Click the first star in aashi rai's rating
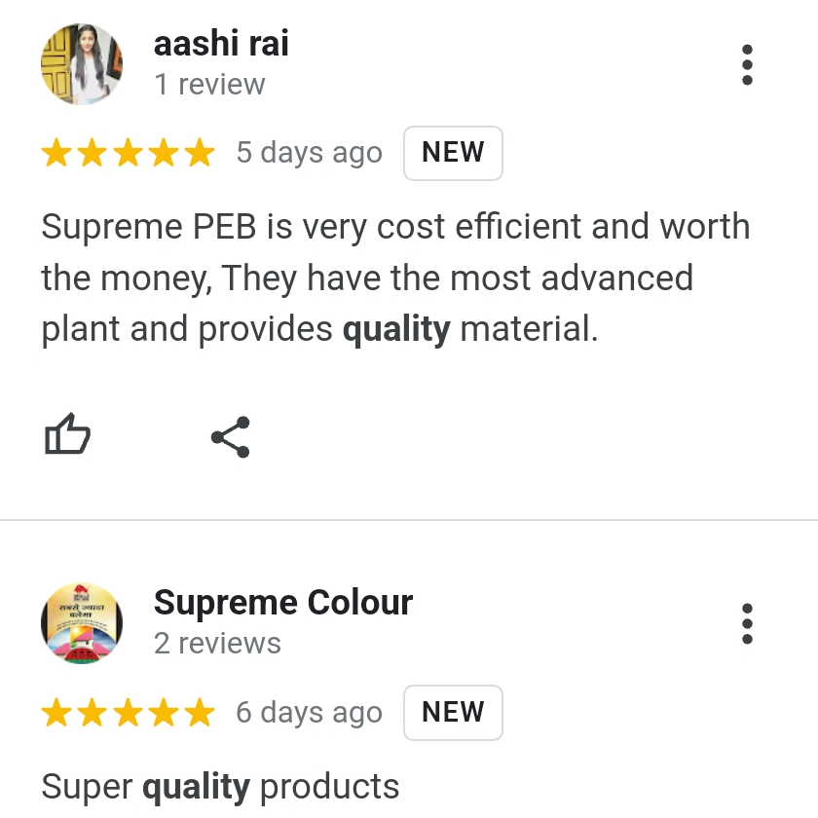Viewport: 818px width, 818px height. click(x=56, y=152)
